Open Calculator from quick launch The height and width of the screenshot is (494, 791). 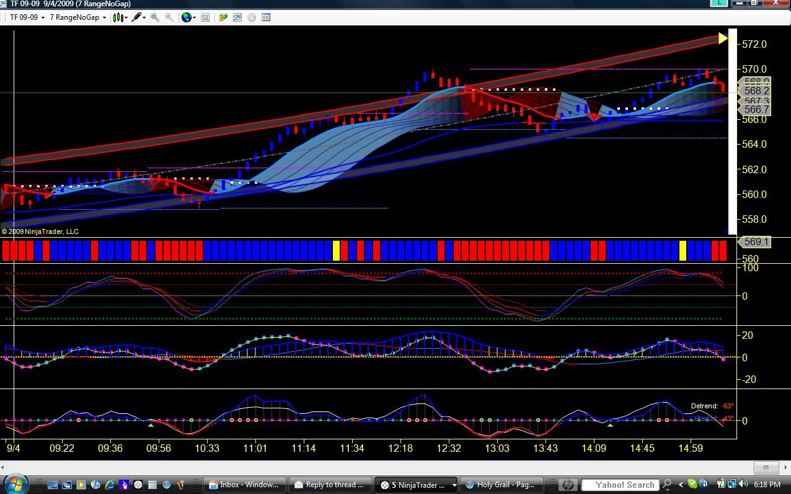152,485
